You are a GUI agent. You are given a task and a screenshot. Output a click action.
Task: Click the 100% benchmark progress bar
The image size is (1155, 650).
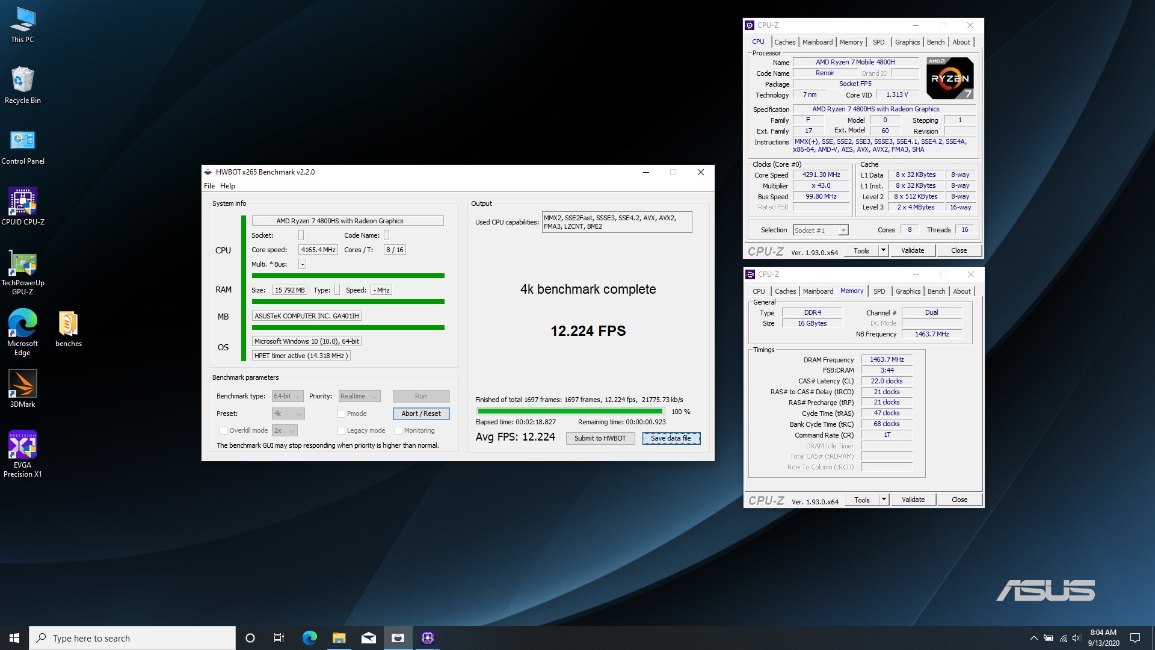coord(570,412)
